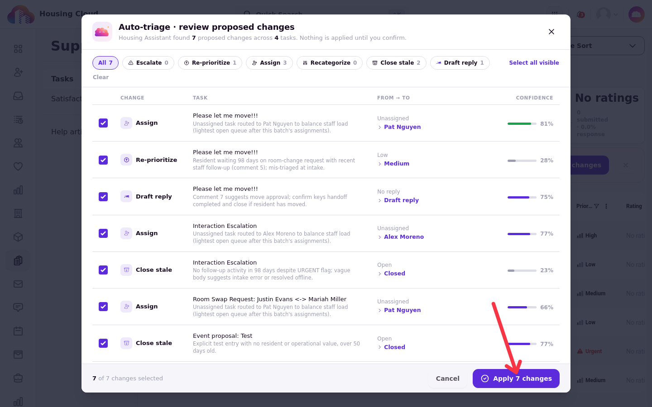
Task: Open the Sort dropdown in background page
Action: point(607,46)
